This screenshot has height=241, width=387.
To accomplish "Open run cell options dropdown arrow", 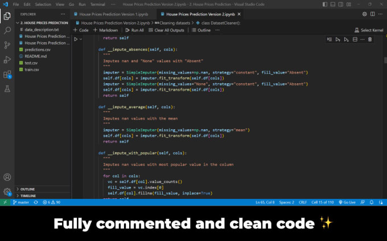I will 81,39.
